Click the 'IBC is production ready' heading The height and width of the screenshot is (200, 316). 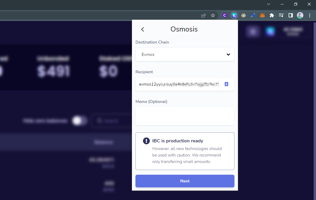coord(178,141)
